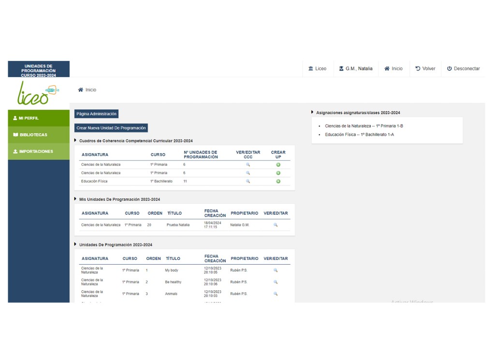Click Desconectar to log out
495x356 pixels.
tap(463, 69)
